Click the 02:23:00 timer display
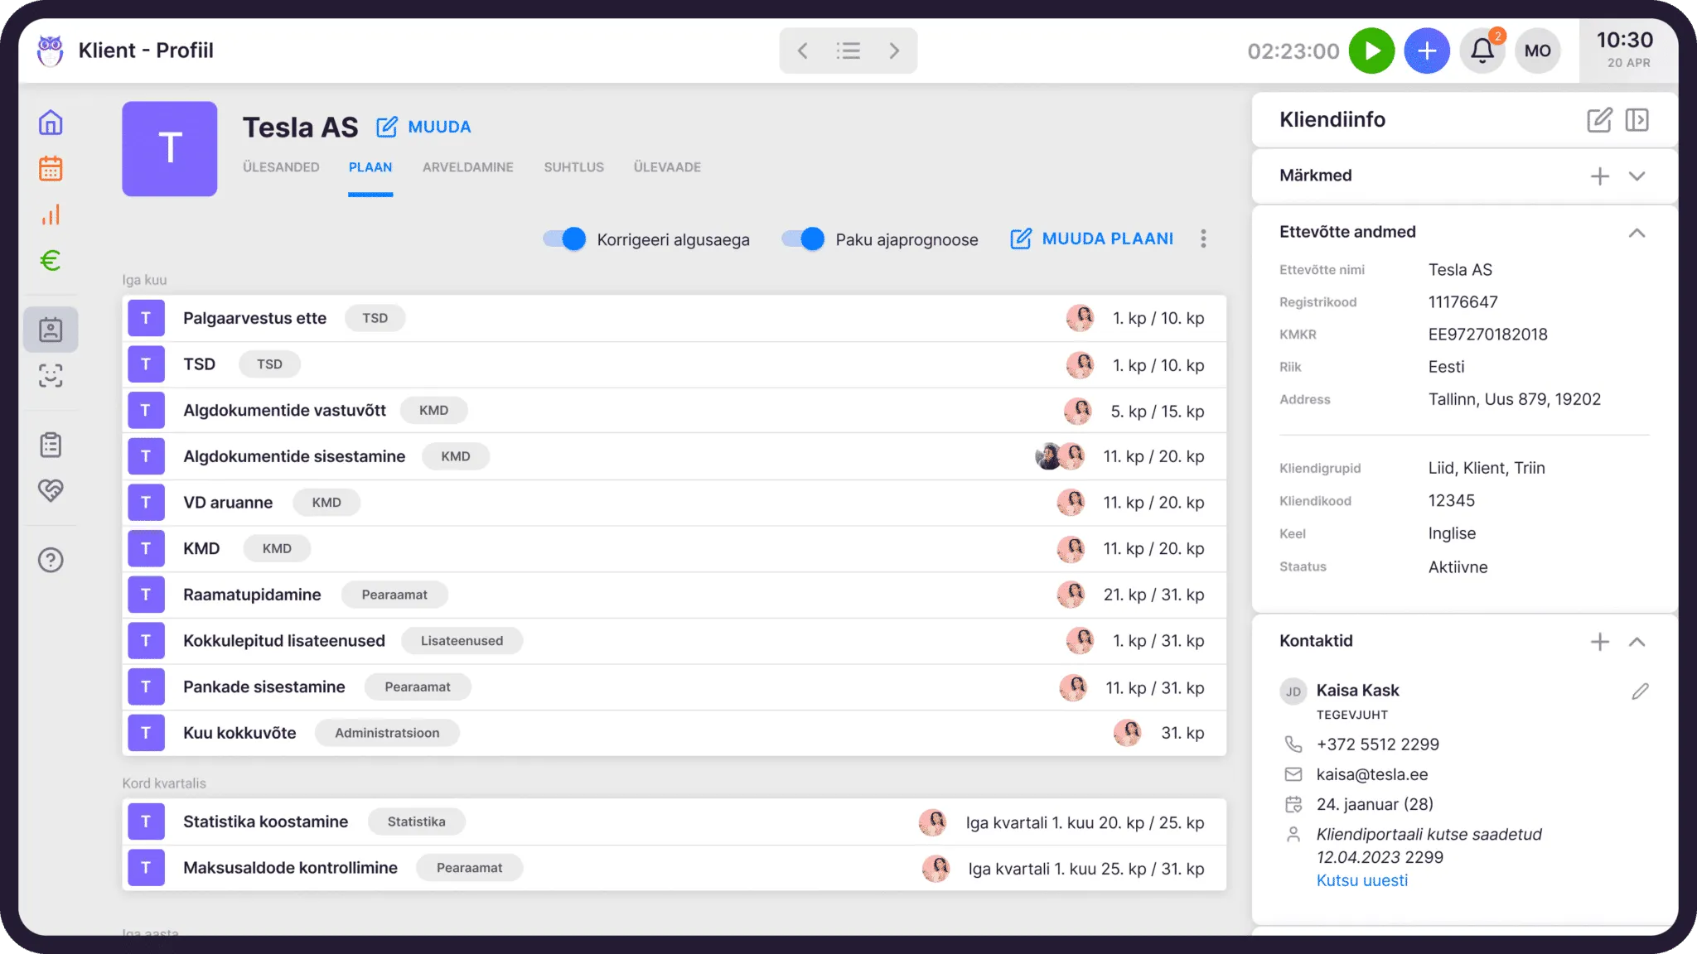1697x954 pixels. click(x=1293, y=51)
